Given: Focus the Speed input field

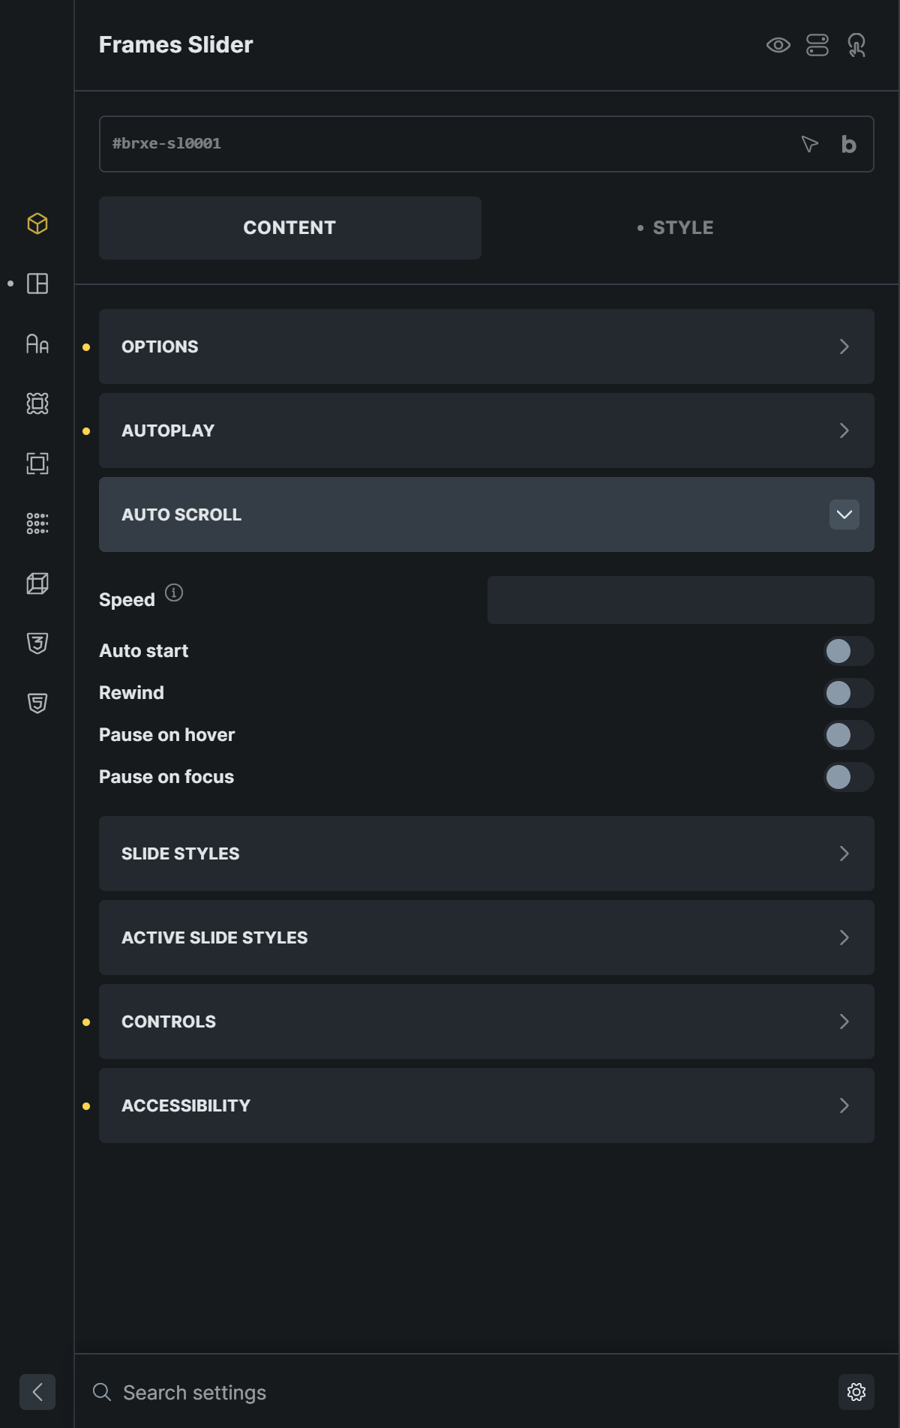Looking at the screenshot, I should pyautogui.click(x=681, y=600).
